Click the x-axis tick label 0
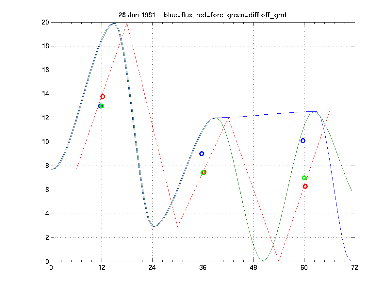 (51, 268)
